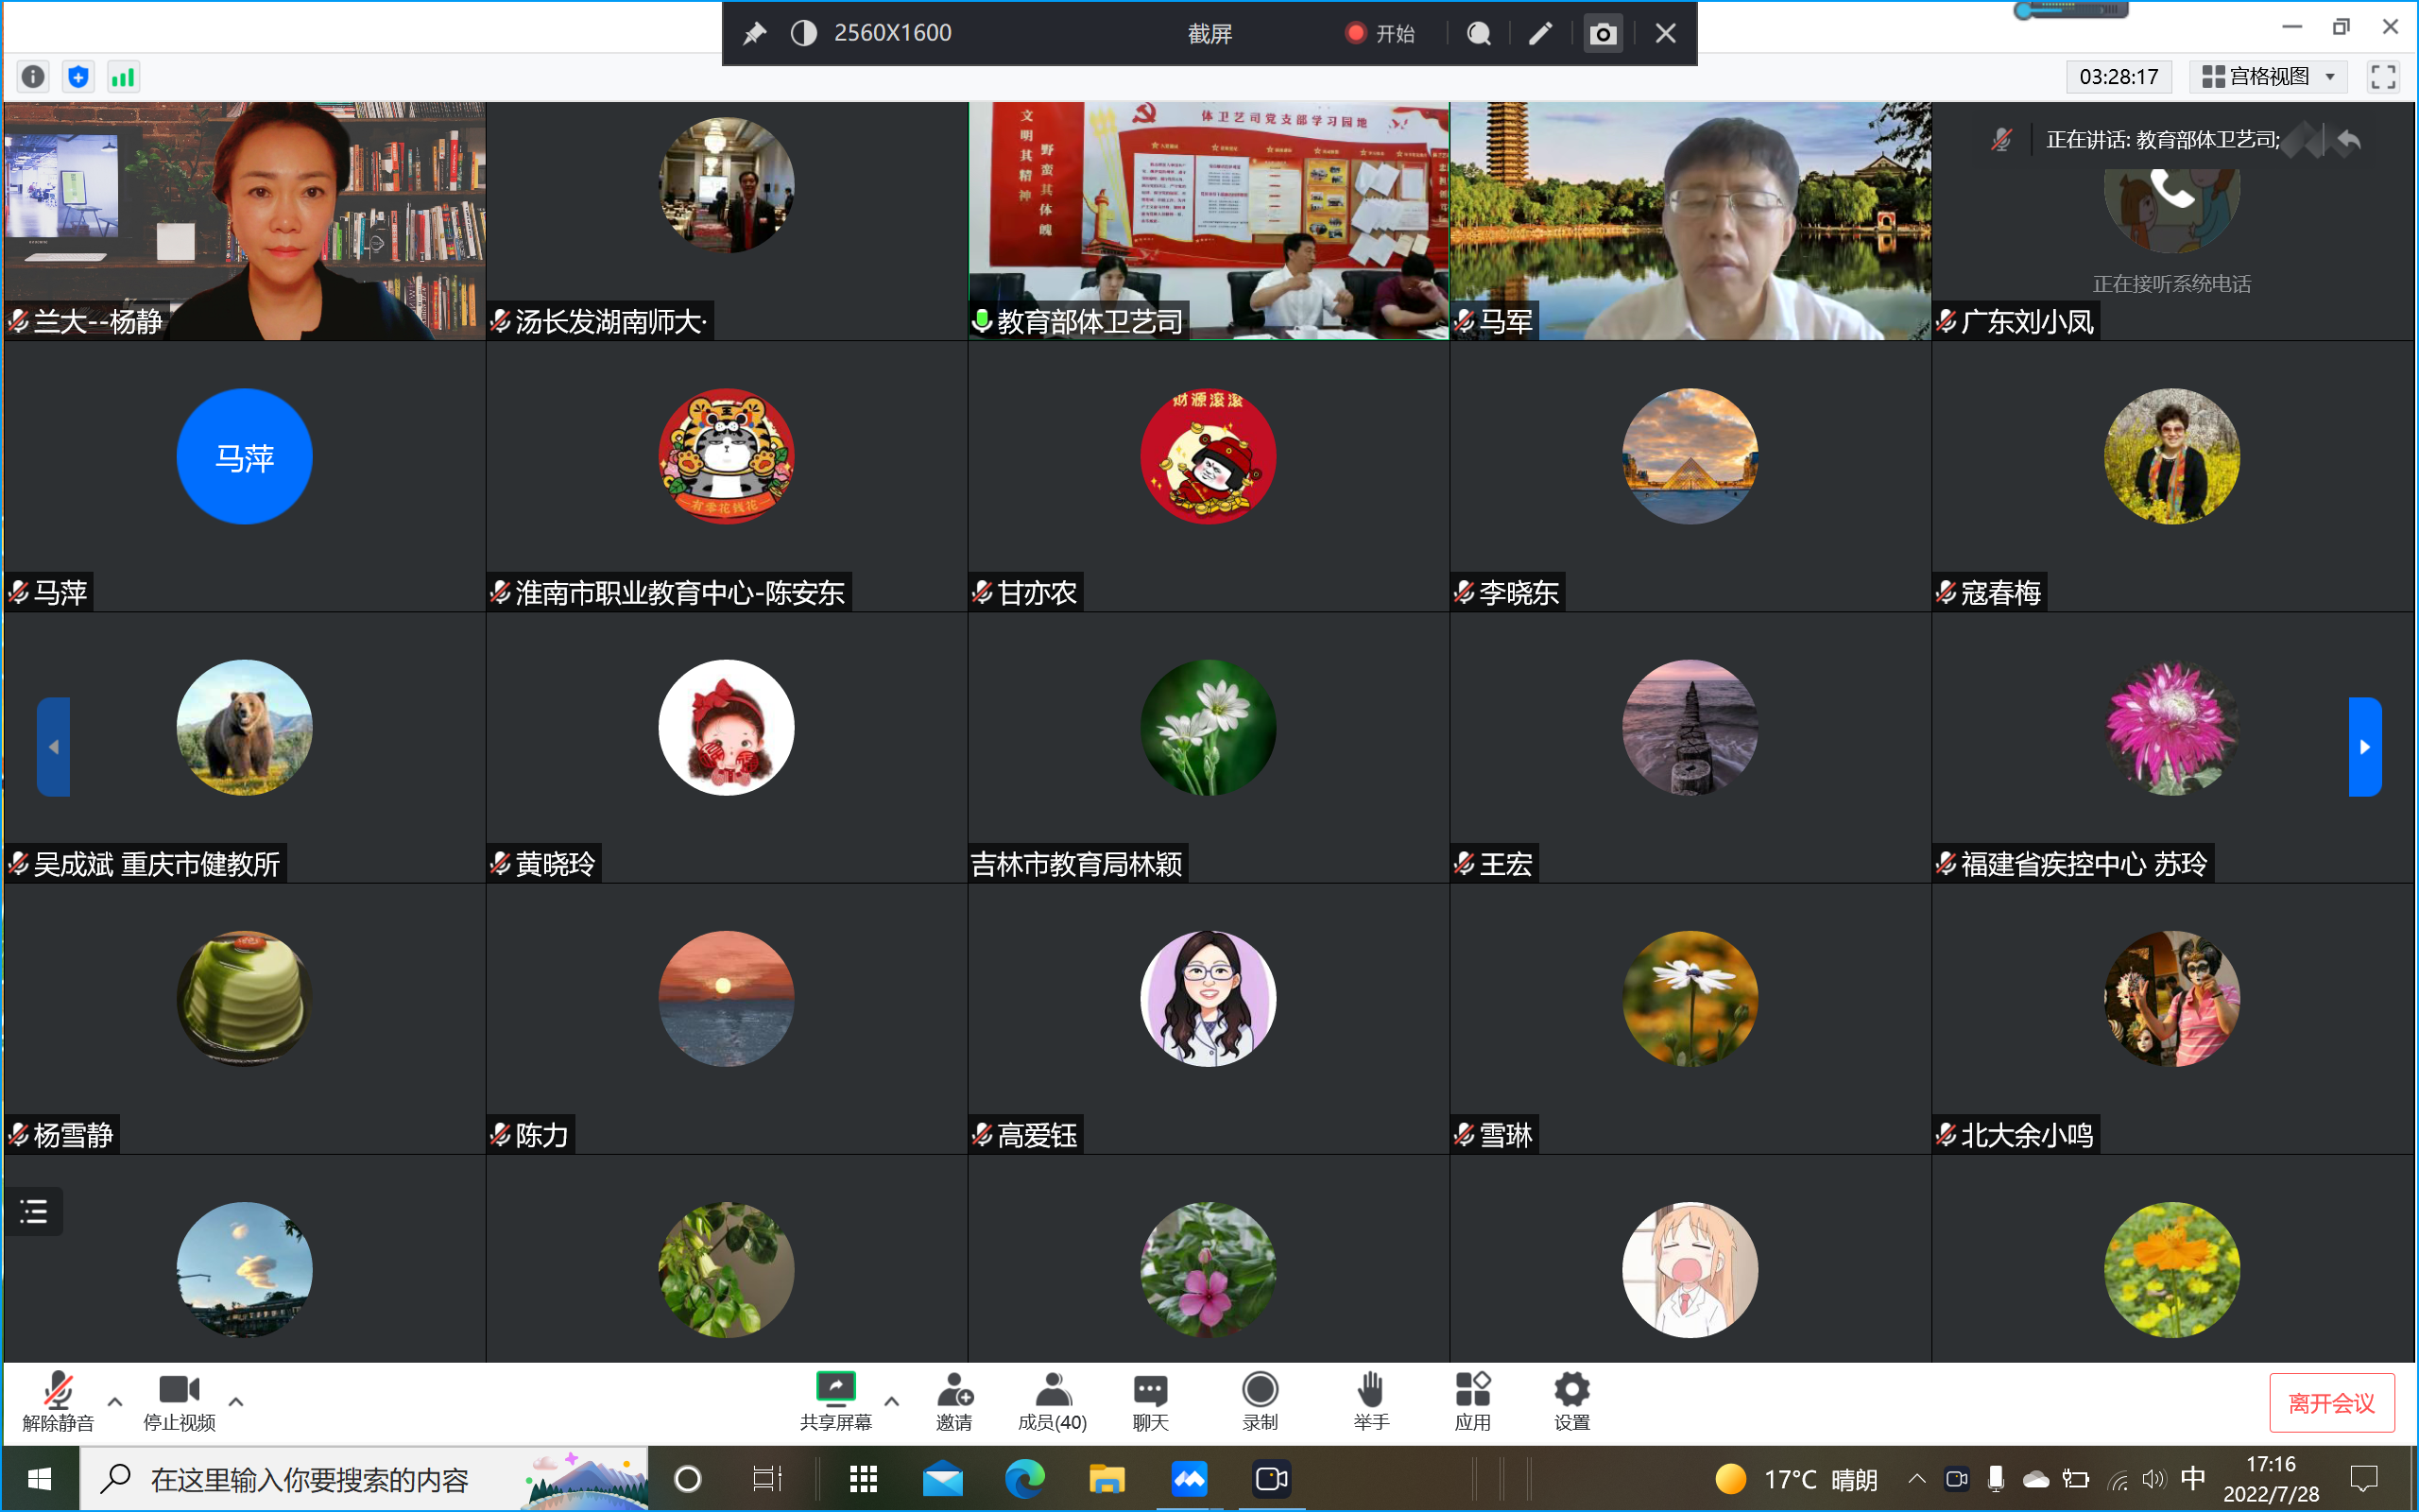Open the Members 成员(40) list

point(1052,1390)
